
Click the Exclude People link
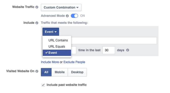pyautogui.click(x=74, y=62)
